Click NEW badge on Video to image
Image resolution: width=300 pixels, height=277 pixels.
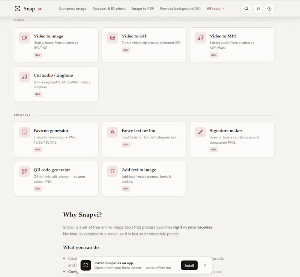(x=38, y=55)
